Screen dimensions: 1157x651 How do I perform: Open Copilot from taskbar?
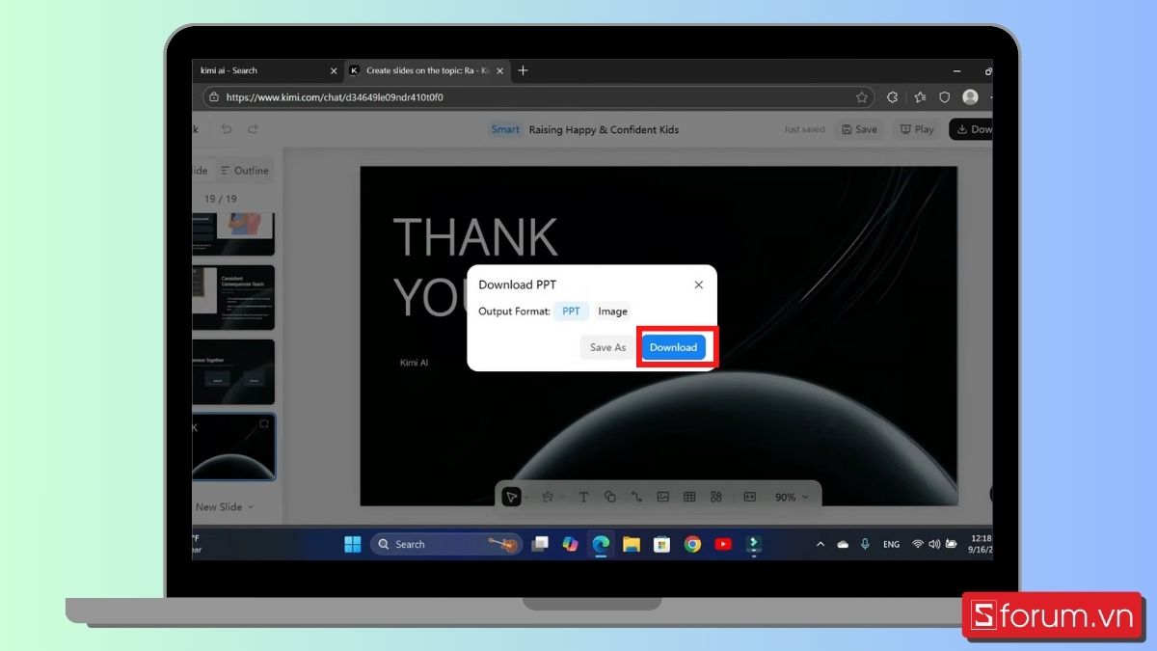(x=571, y=544)
